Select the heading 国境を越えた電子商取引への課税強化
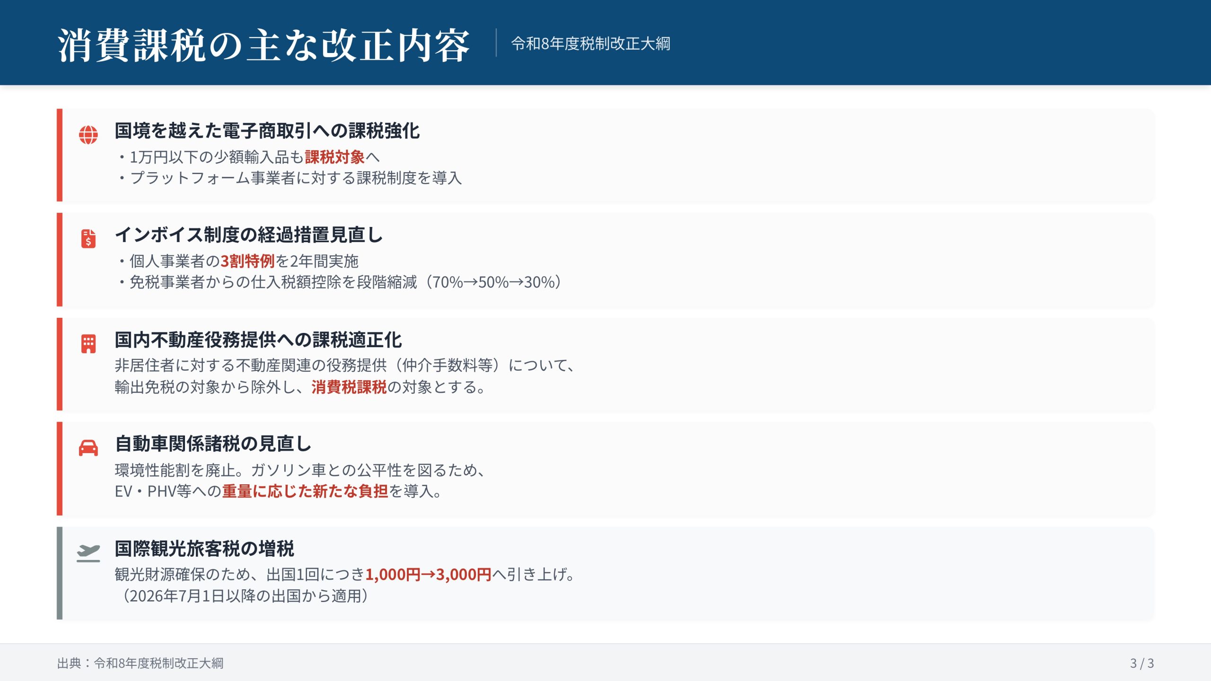 point(267,131)
